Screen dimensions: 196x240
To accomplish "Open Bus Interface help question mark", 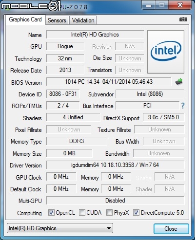I will pos(183,106).
